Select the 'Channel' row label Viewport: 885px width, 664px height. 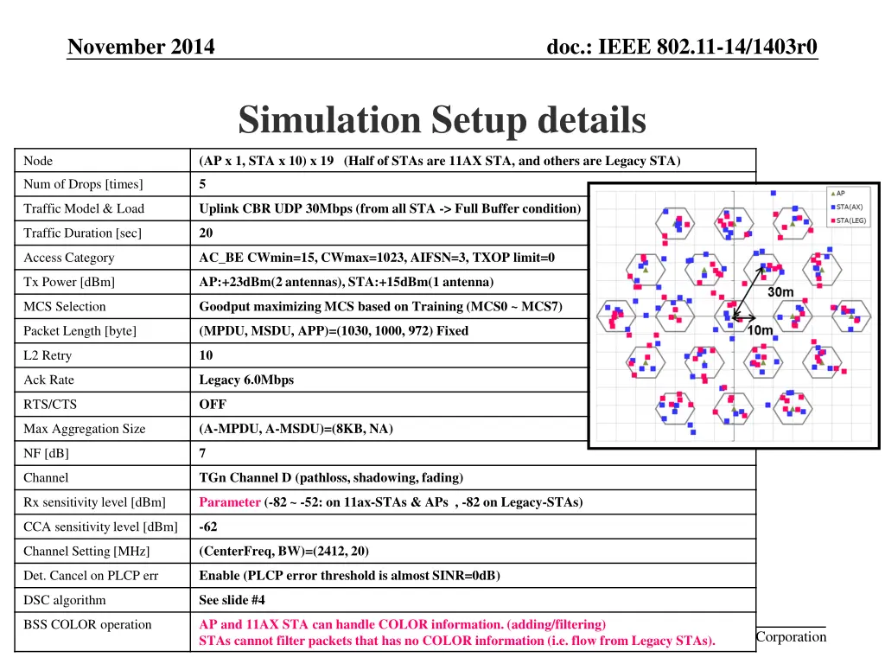[46, 477]
